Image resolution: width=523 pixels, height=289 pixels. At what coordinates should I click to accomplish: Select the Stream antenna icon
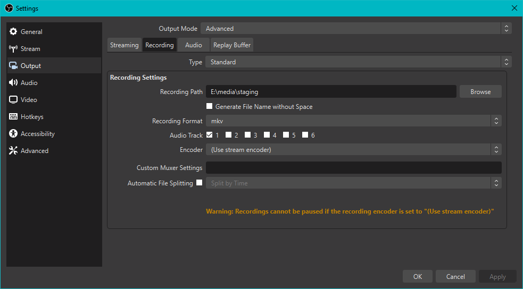(x=13, y=49)
